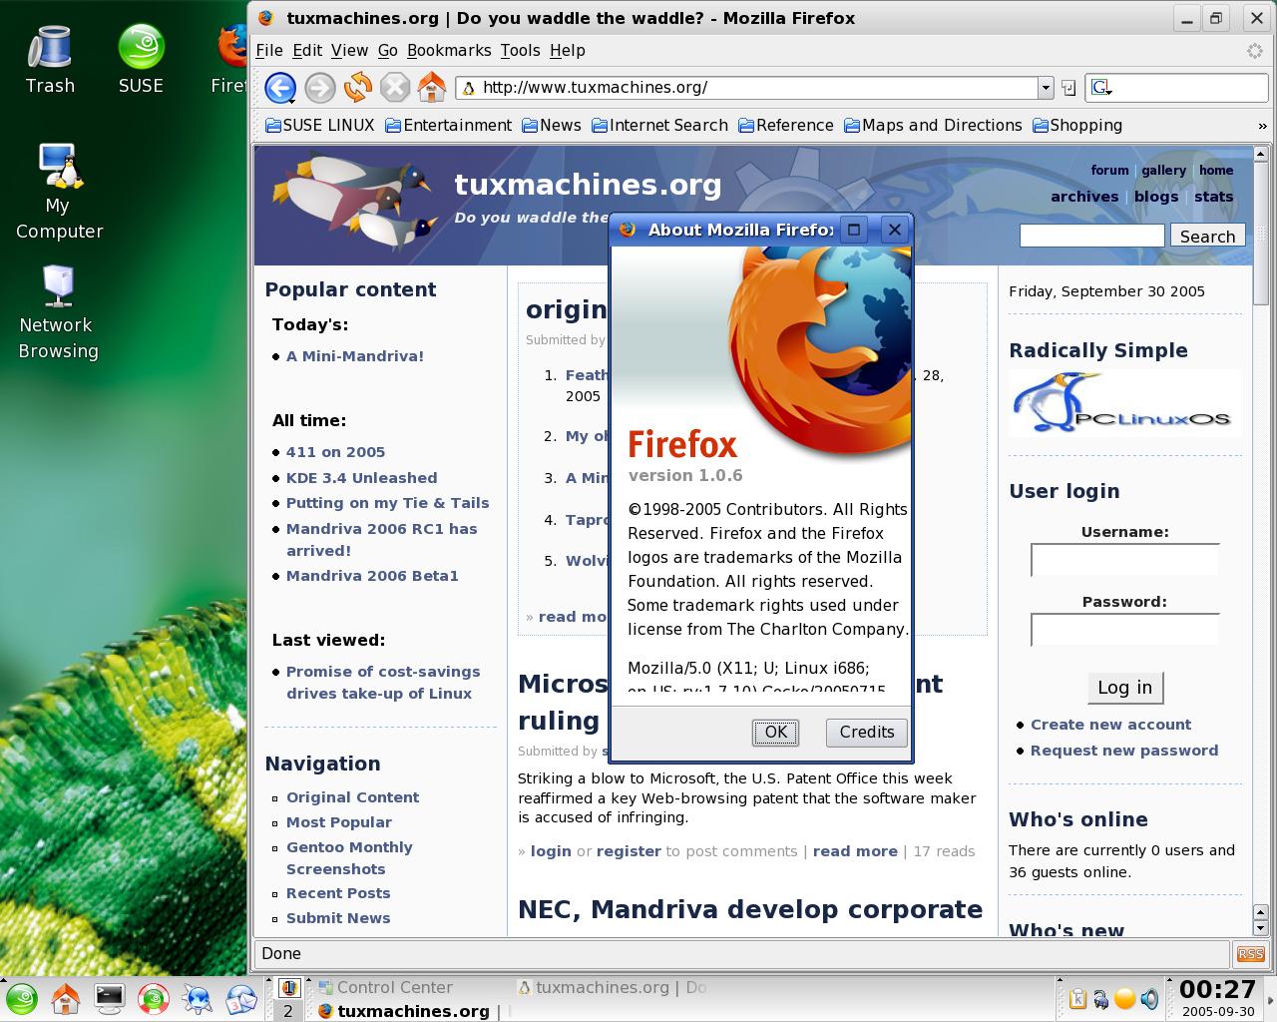The height and width of the screenshot is (1022, 1277).
Task: Open SUSE LINUX bookmarks folder
Action: point(319,126)
